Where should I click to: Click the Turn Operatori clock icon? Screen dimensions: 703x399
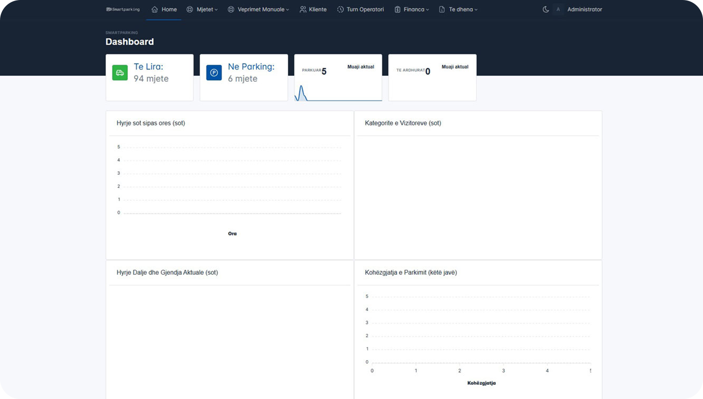click(340, 9)
